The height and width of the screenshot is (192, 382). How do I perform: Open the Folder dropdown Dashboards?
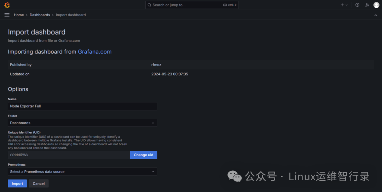[82, 123]
